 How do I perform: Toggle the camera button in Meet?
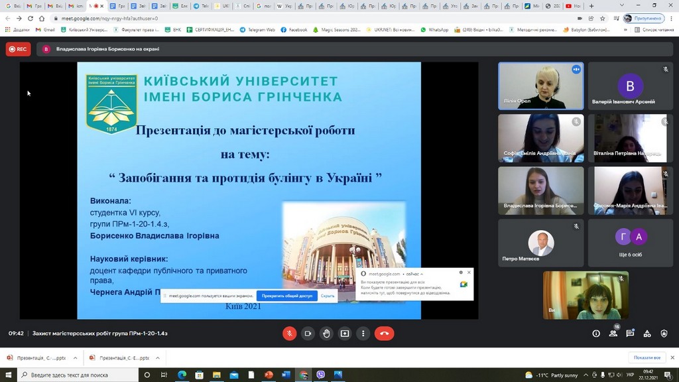(x=308, y=334)
